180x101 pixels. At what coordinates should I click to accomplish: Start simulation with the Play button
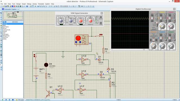(x=3, y=100)
